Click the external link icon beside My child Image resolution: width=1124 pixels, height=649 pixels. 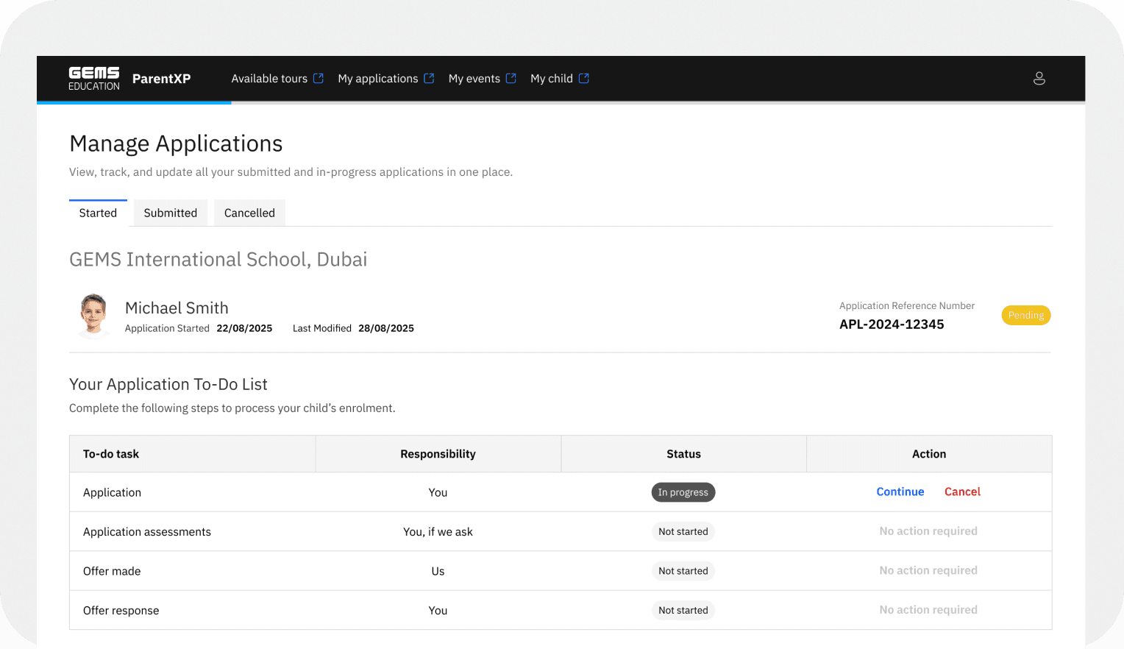pyautogui.click(x=584, y=78)
